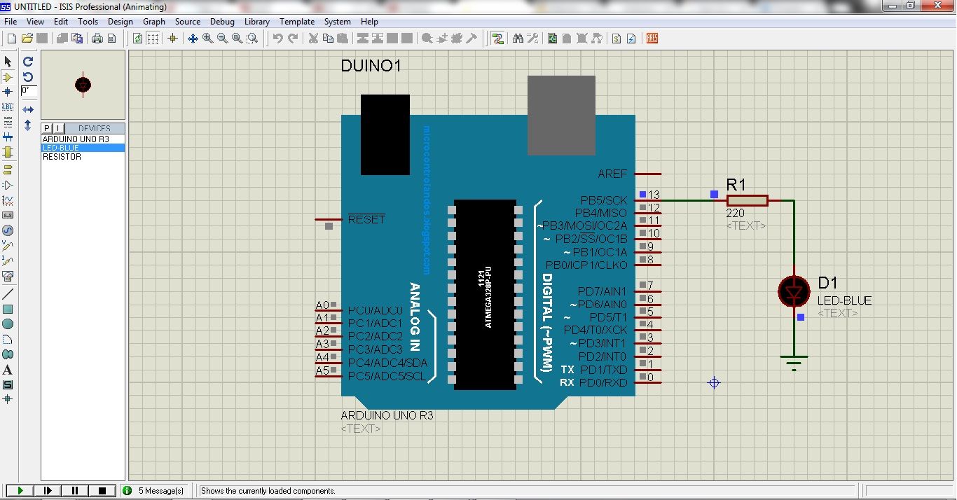Transfer netlist to ARES PCB layout
Image resolution: width=957 pixels, height=500 pixels.
coord(650,39)
